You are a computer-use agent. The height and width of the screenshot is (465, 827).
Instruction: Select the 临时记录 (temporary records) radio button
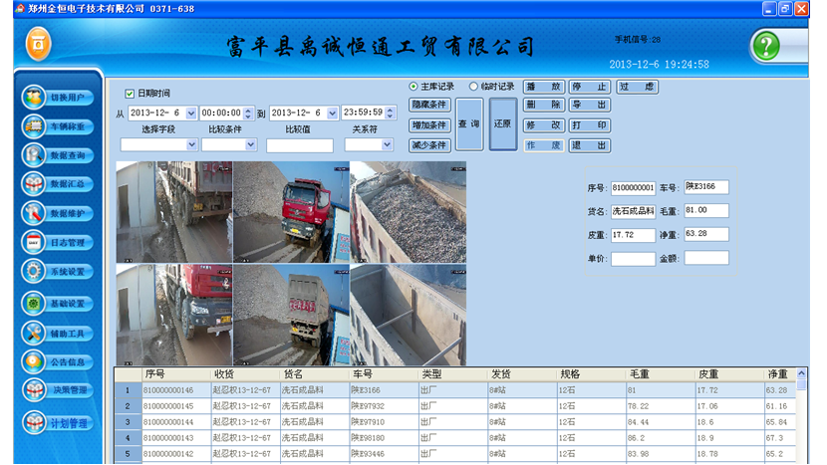point(473,87)
